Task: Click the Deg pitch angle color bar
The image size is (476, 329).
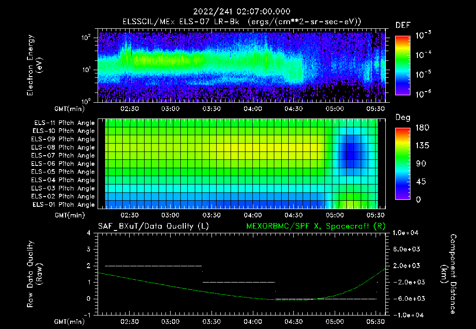Action: [403, 164]
